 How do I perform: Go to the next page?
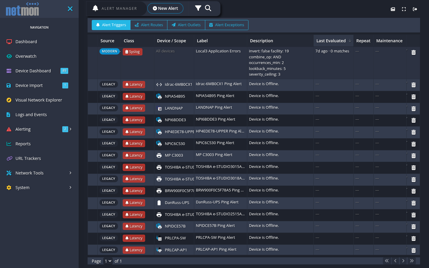403,261
